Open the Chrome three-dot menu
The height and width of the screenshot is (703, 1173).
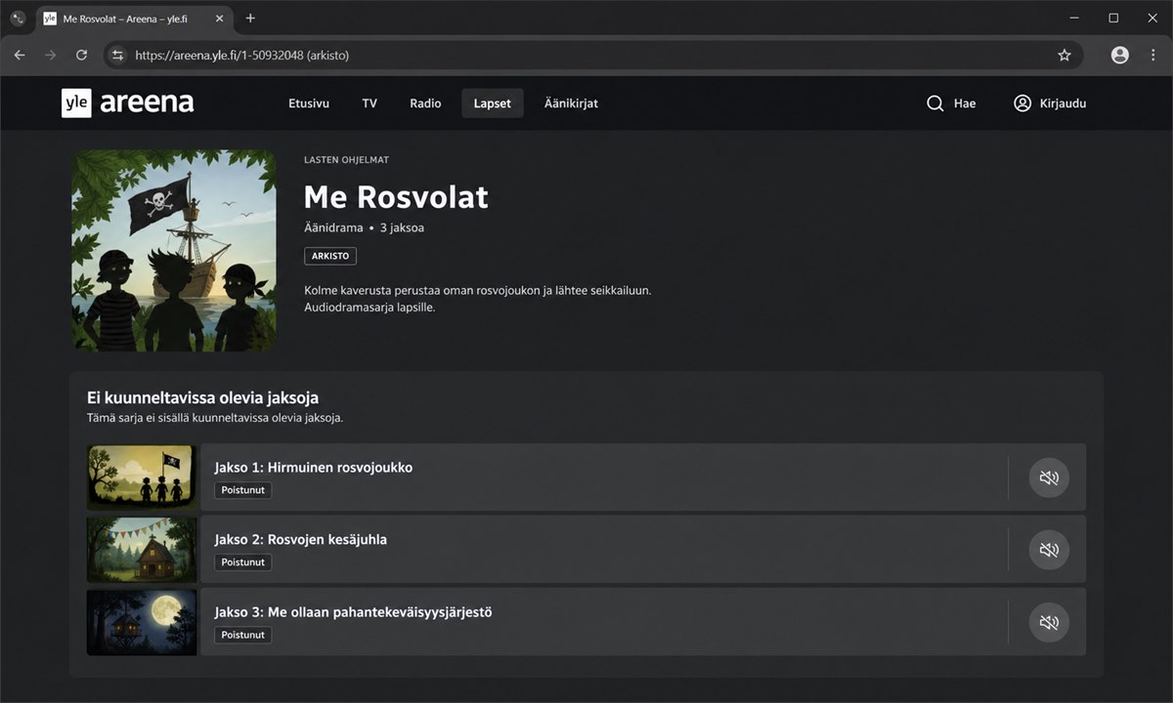[1152, 55]
